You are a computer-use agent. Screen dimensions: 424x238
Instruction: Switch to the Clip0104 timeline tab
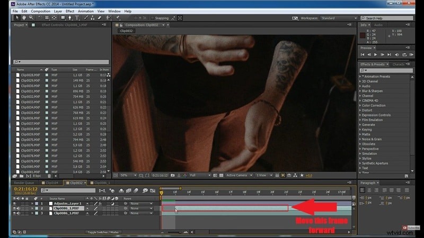tap(50, 183)
